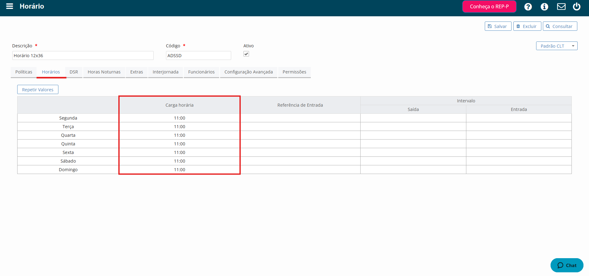Click the Intervalo header
Viewport: 589px width, 276px height.
[466, 101]
